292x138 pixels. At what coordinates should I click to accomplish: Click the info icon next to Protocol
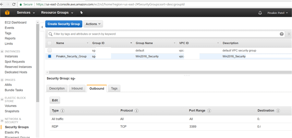136,111
